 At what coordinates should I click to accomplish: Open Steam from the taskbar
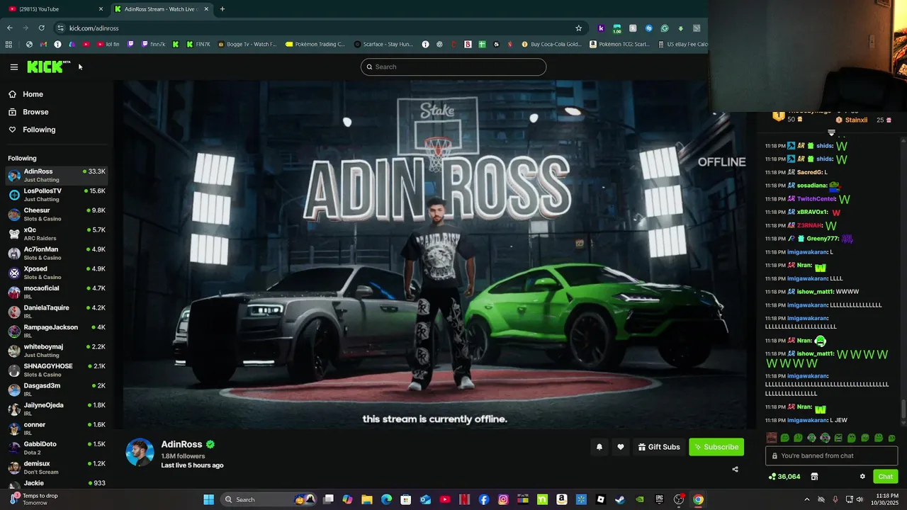tap(620, 499)
